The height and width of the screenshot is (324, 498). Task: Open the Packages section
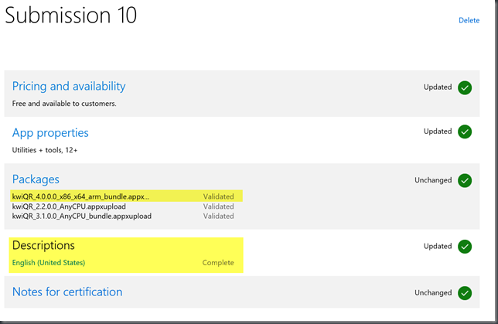click(36, 179)
